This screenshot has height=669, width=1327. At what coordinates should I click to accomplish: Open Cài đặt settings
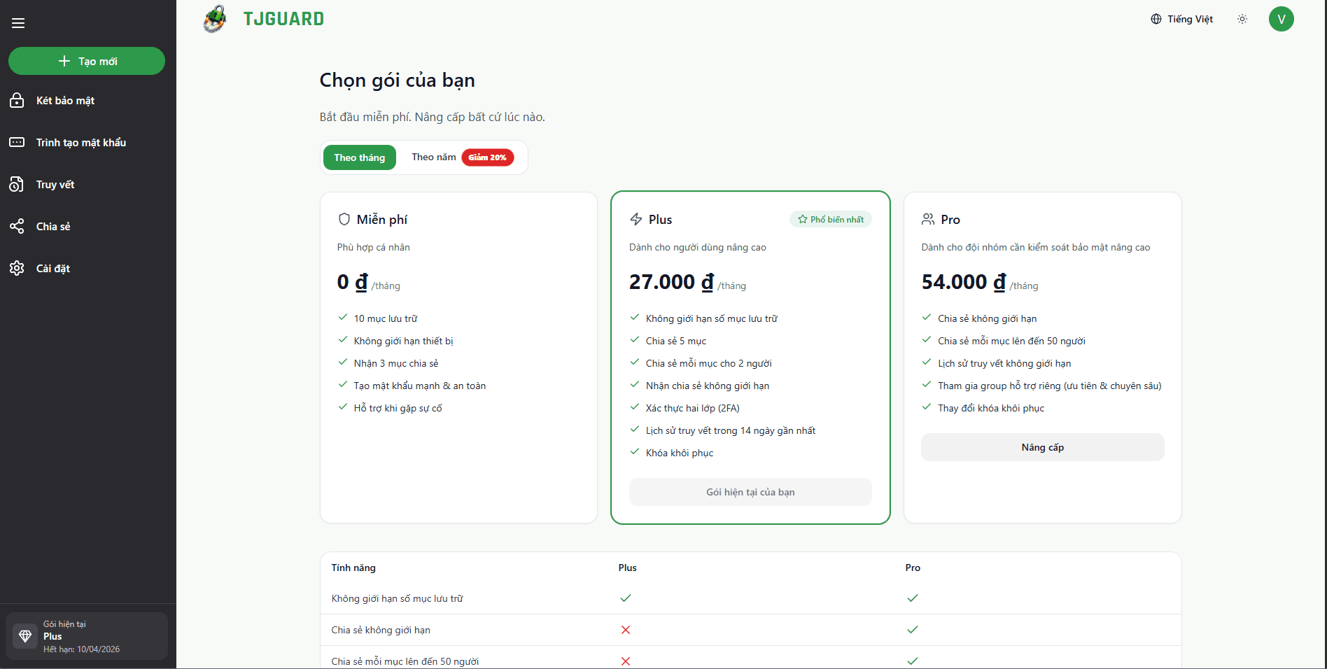(x=52, y=269)
